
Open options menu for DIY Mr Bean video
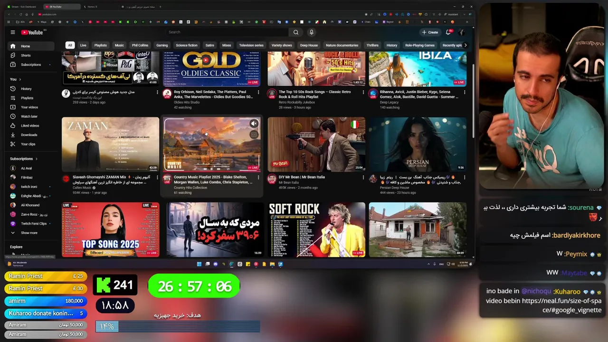click(x=363, y=178)
